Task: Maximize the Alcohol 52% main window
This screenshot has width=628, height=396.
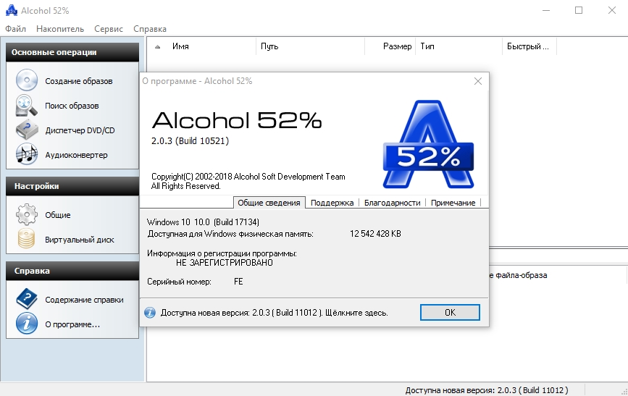Action: point(579,10)
